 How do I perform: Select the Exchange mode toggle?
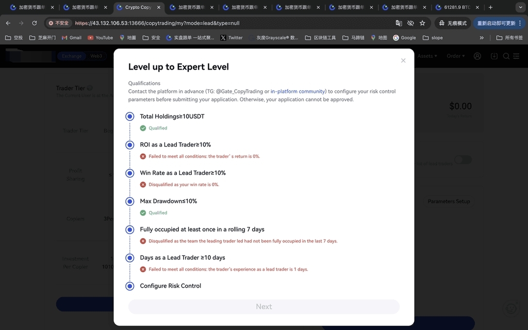coord(72,56)
